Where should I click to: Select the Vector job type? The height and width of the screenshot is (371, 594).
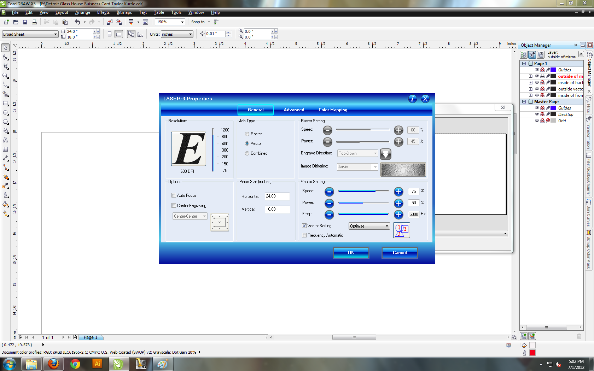click(247, 143)
